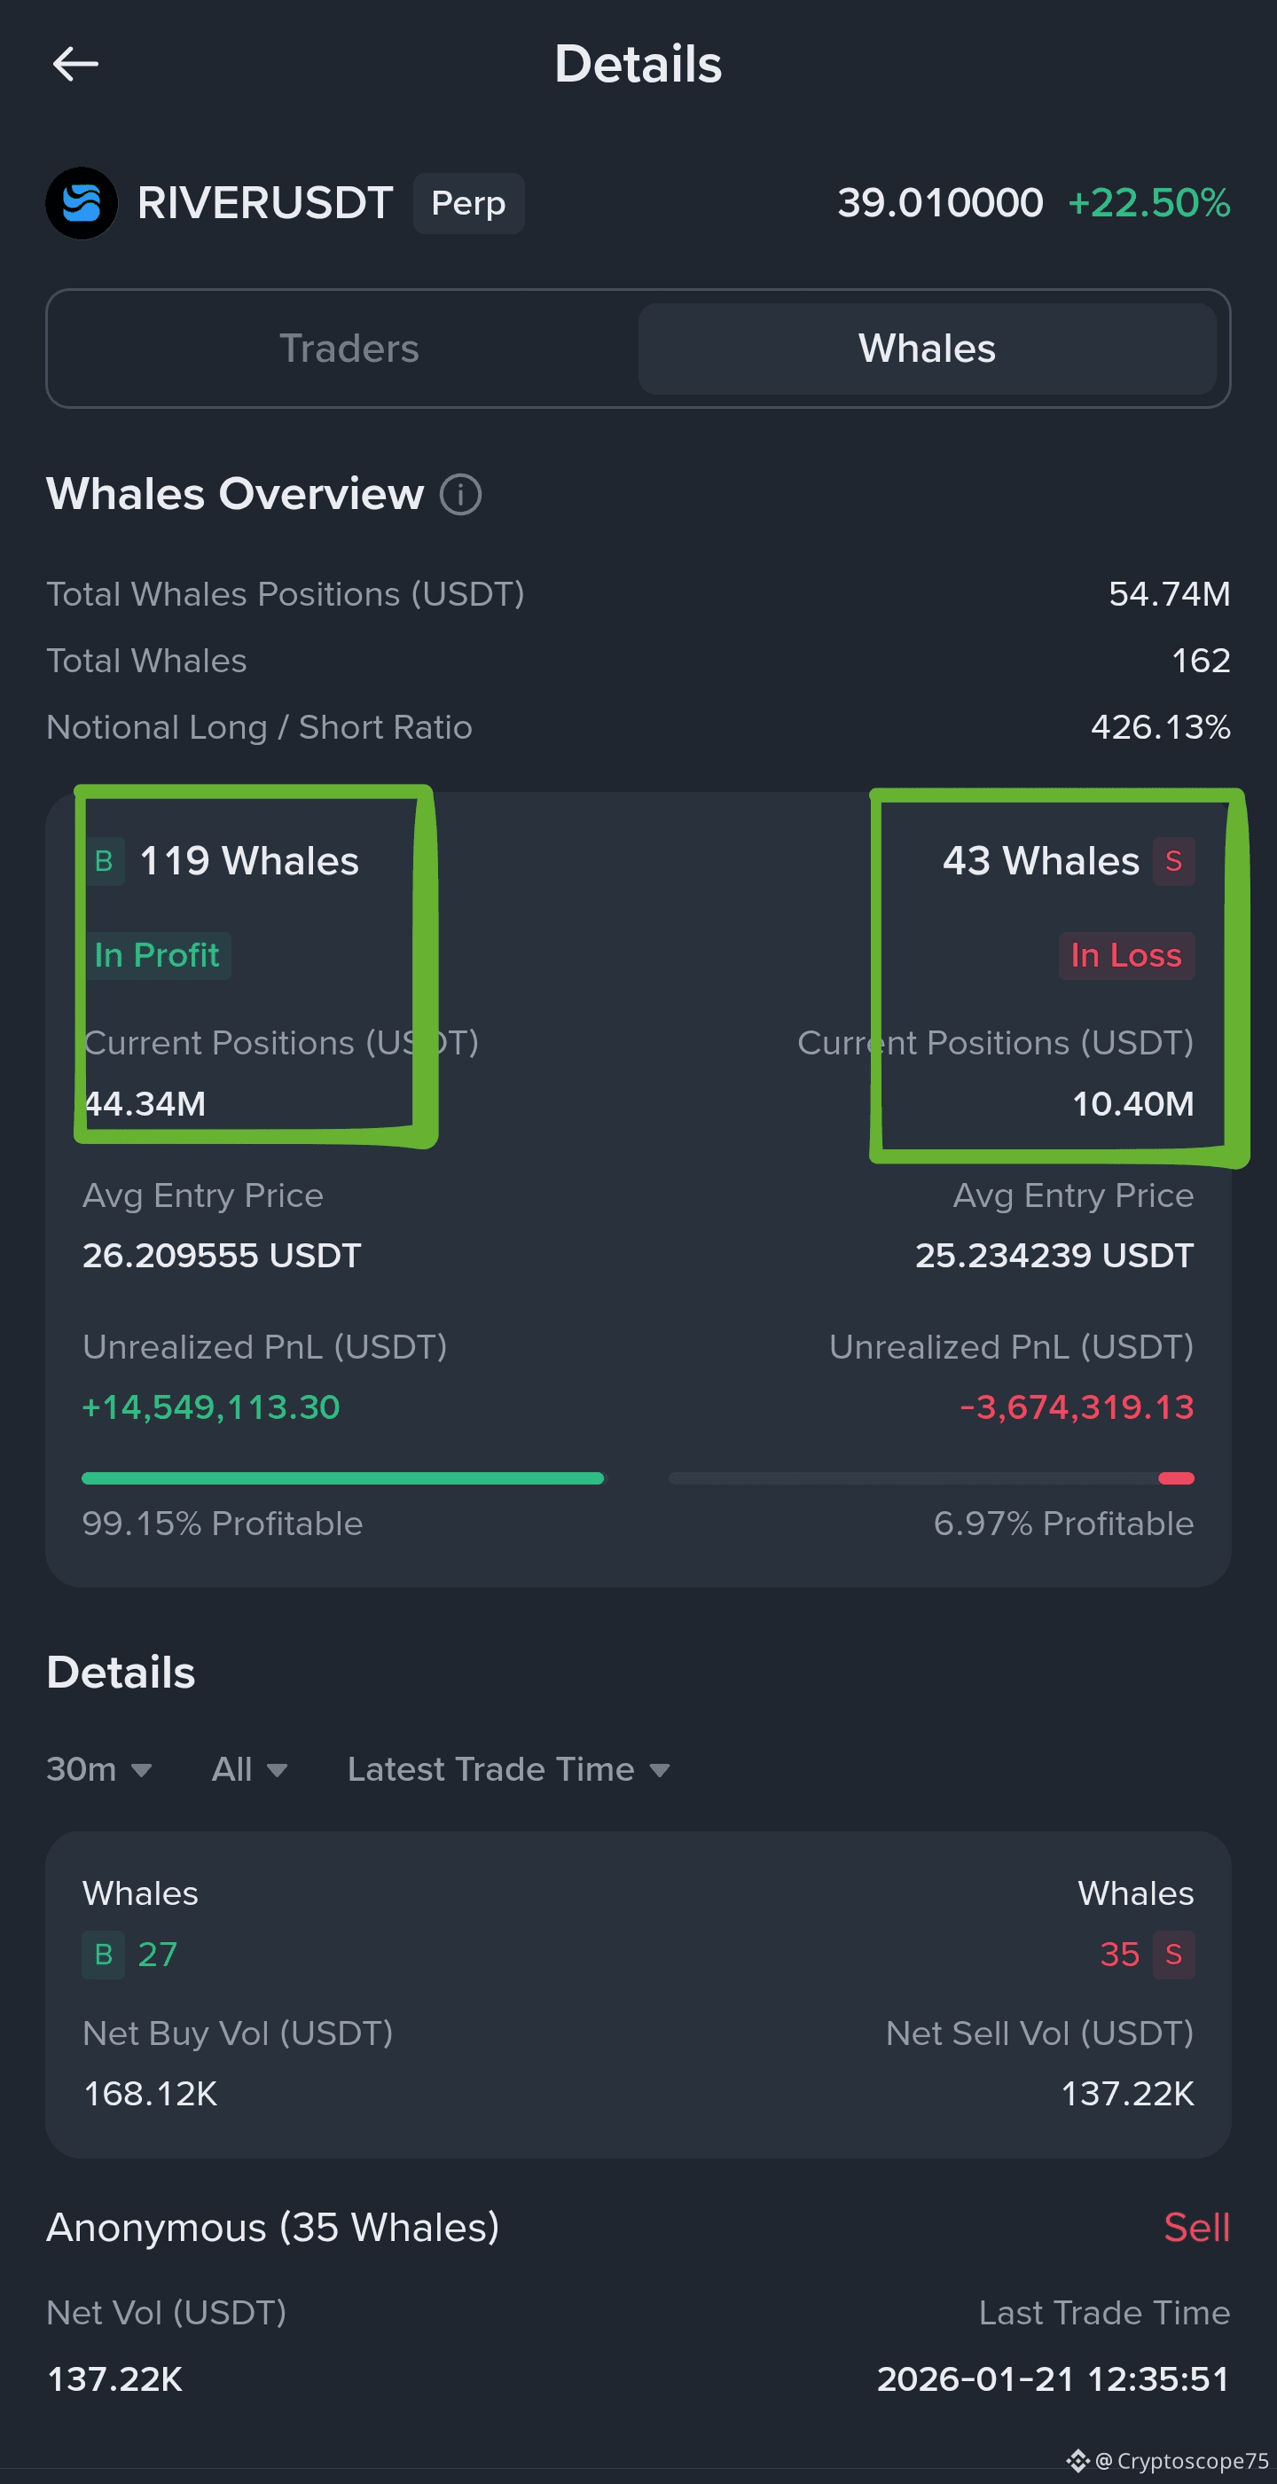Open the Anonymous (35 Whales) entry
This screenshot has height=2484, width=1277.
point(273,2228)
